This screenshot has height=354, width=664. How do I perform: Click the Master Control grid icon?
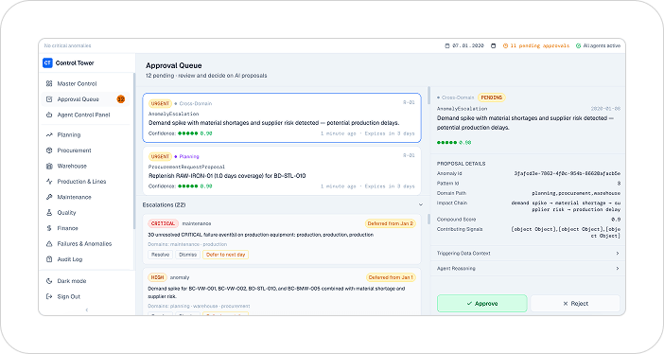(x=49, y=83)
